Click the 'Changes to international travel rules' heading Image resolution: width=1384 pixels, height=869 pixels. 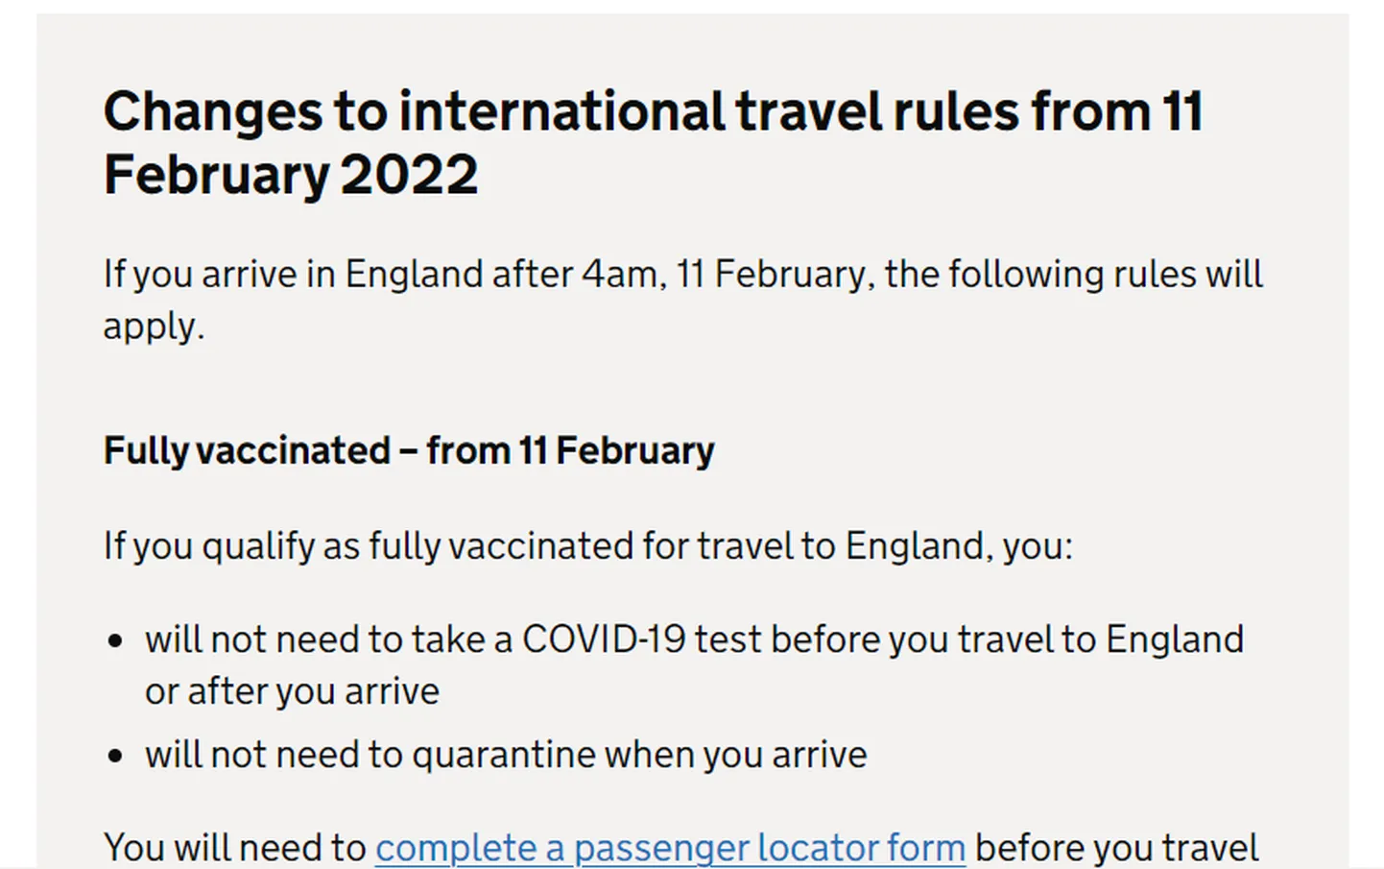tap(653, 143)
